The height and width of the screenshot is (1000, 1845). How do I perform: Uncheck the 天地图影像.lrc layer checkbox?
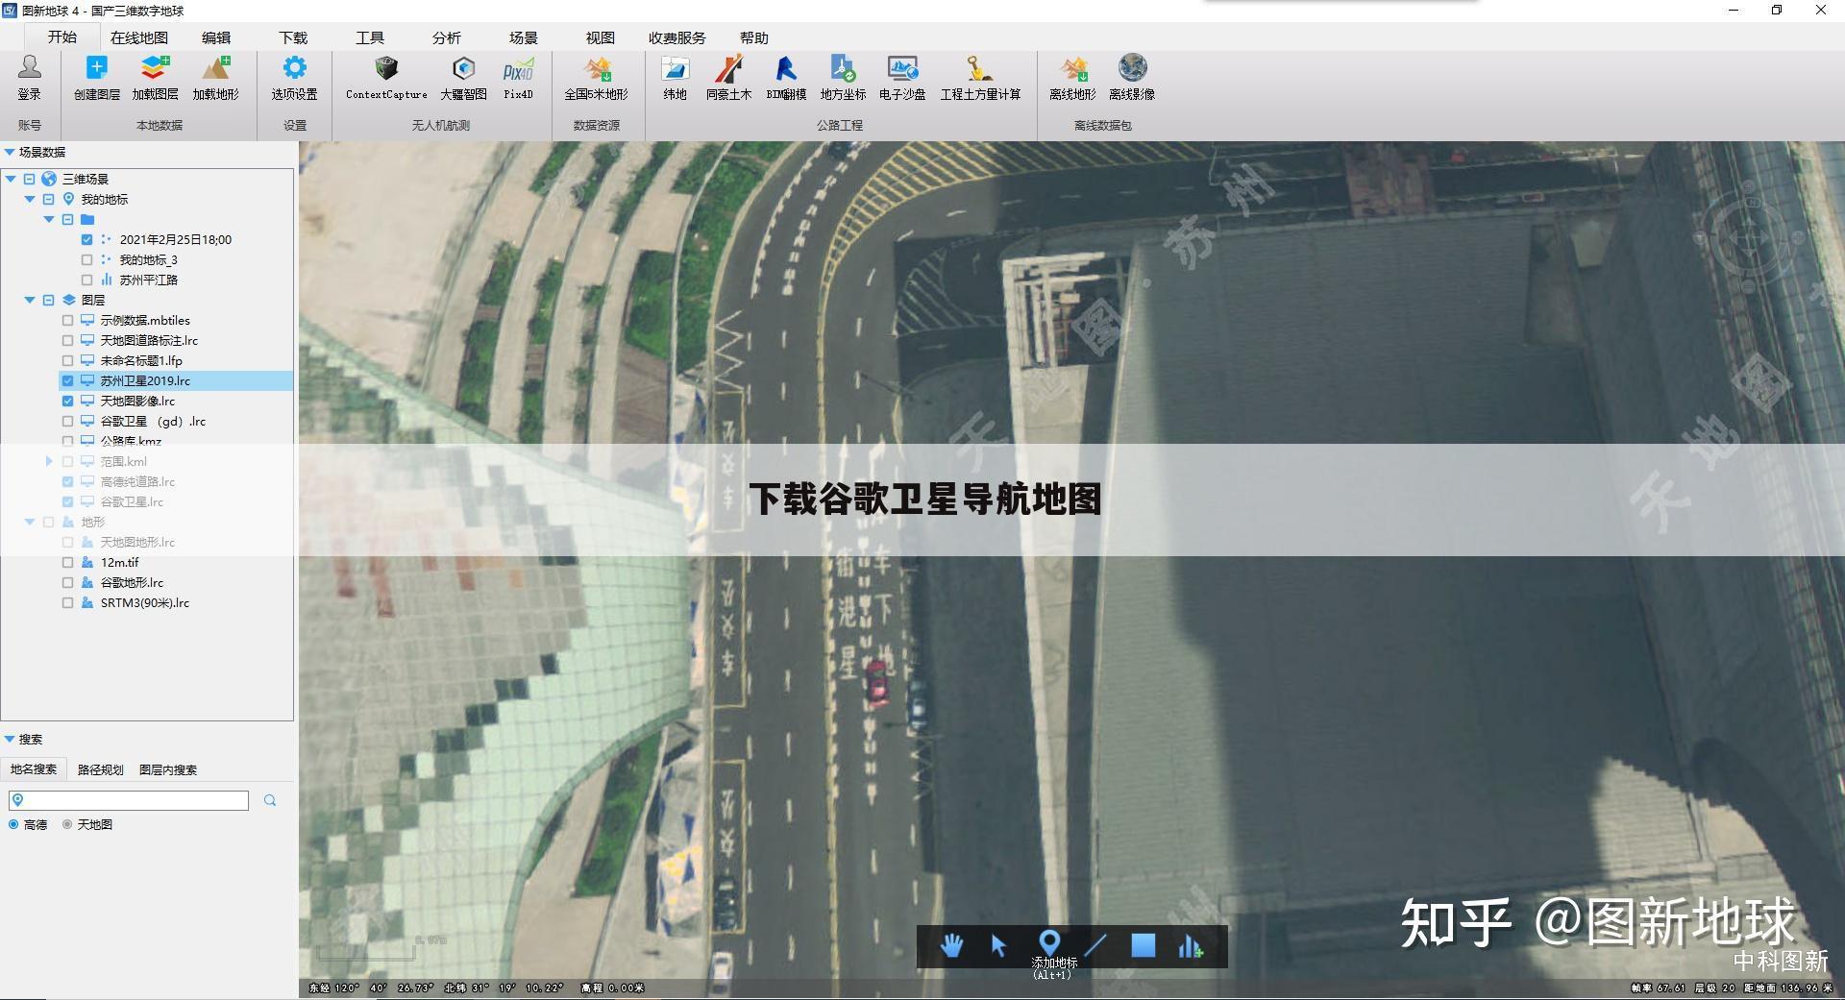[x=67, y=401]
